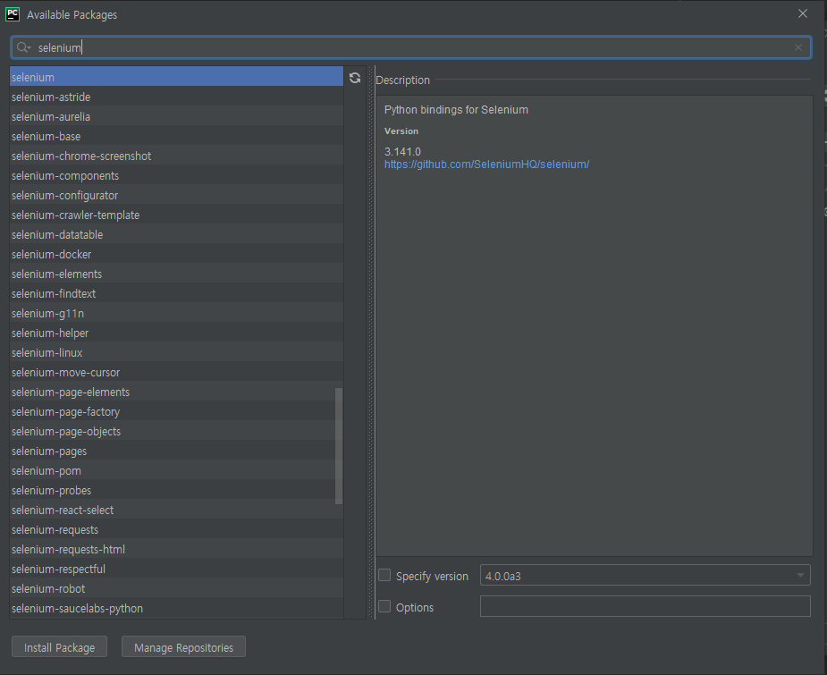Click the Manage Repositories button
The width and height of the screenshot is (827, 675).
(183, 647)
